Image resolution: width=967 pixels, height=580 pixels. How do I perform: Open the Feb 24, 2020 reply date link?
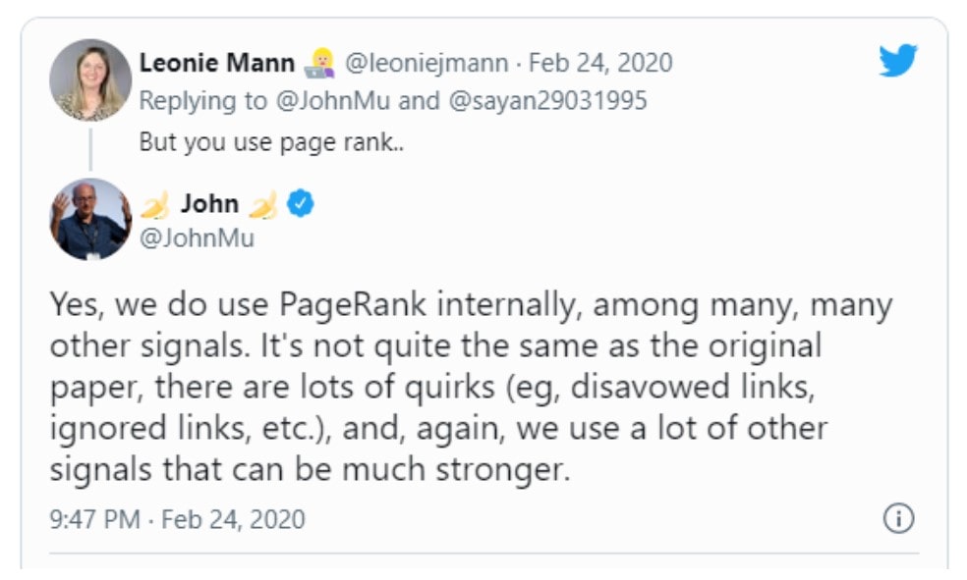pos(600,64)
